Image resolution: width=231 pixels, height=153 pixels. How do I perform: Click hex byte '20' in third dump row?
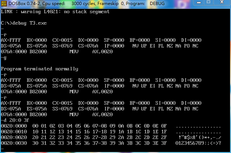[x=35, y=137]
